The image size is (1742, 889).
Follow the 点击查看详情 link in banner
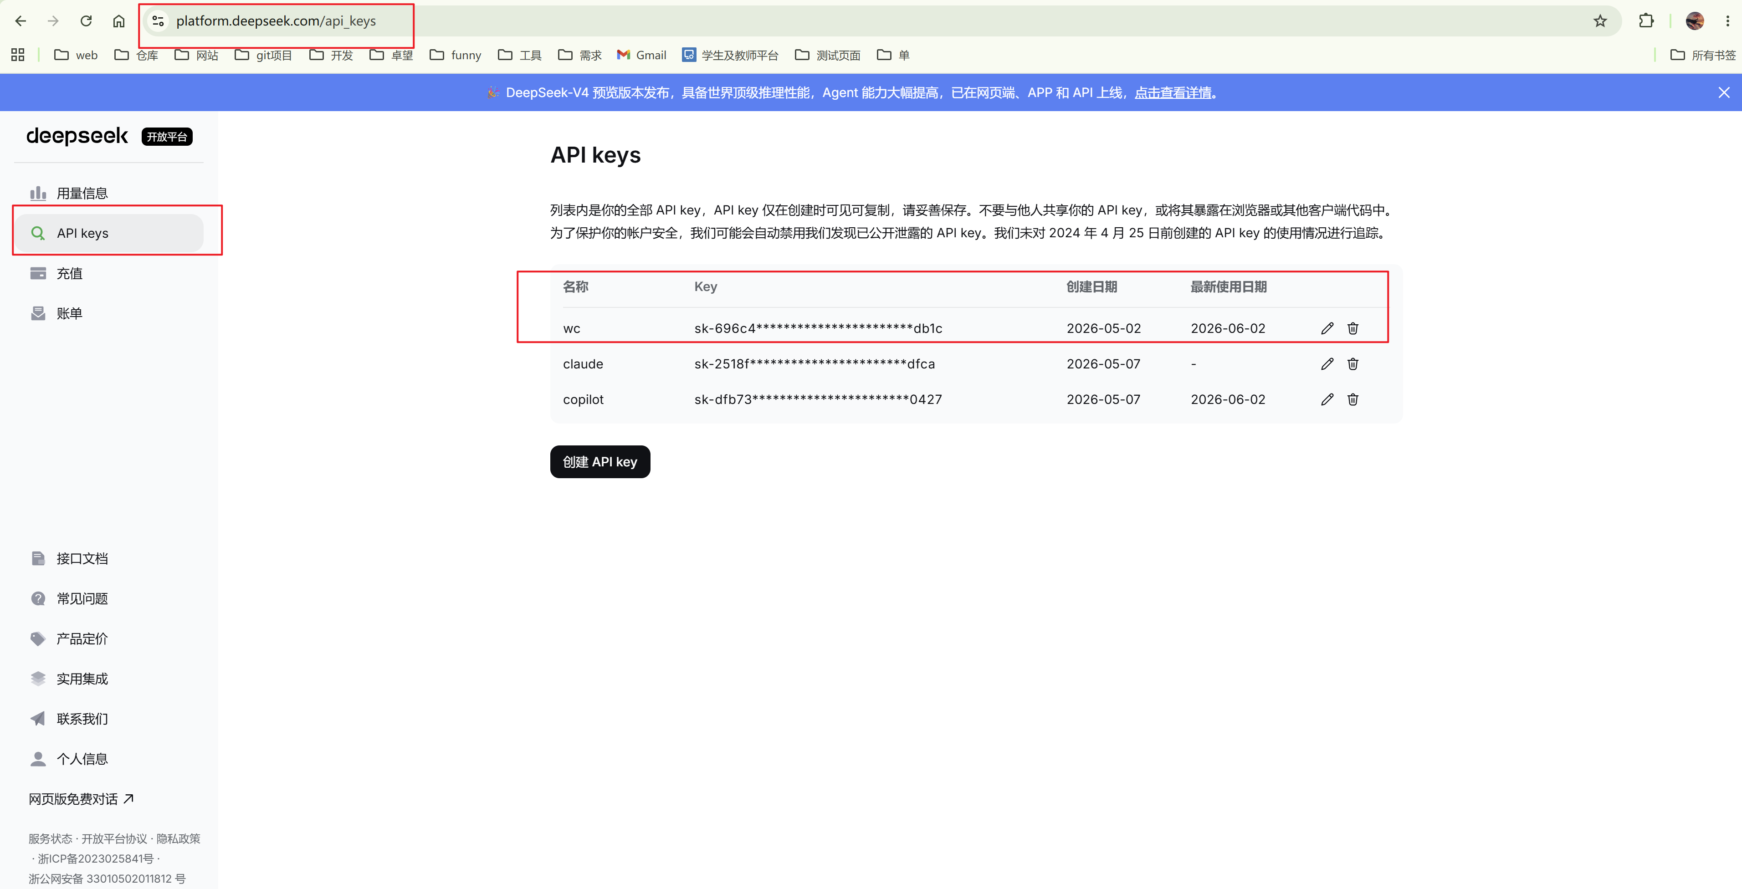tap(1173, 92)
